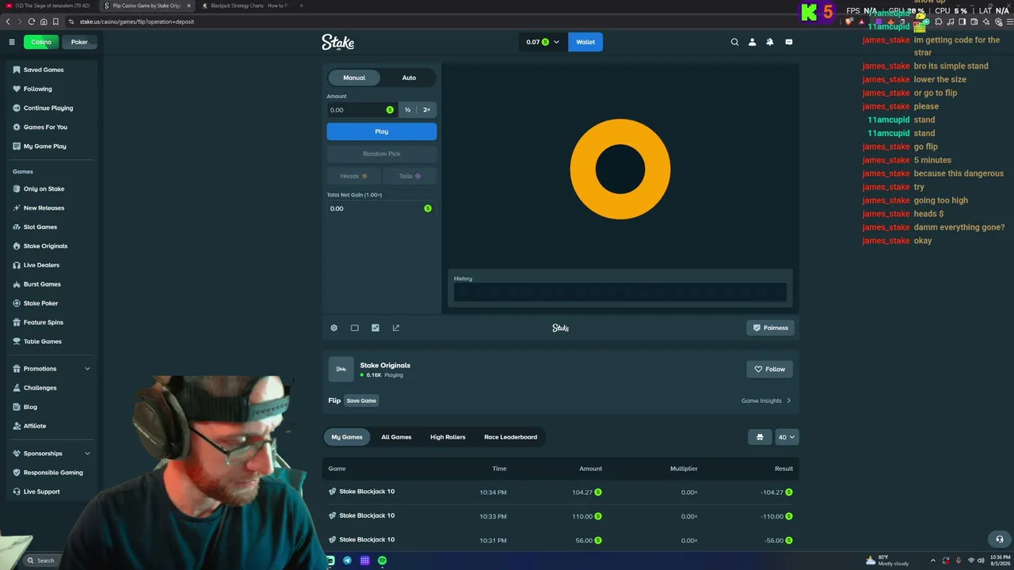Switch to the All Games tab
The width and height of the screenshot is (1014, 570).
396,437
